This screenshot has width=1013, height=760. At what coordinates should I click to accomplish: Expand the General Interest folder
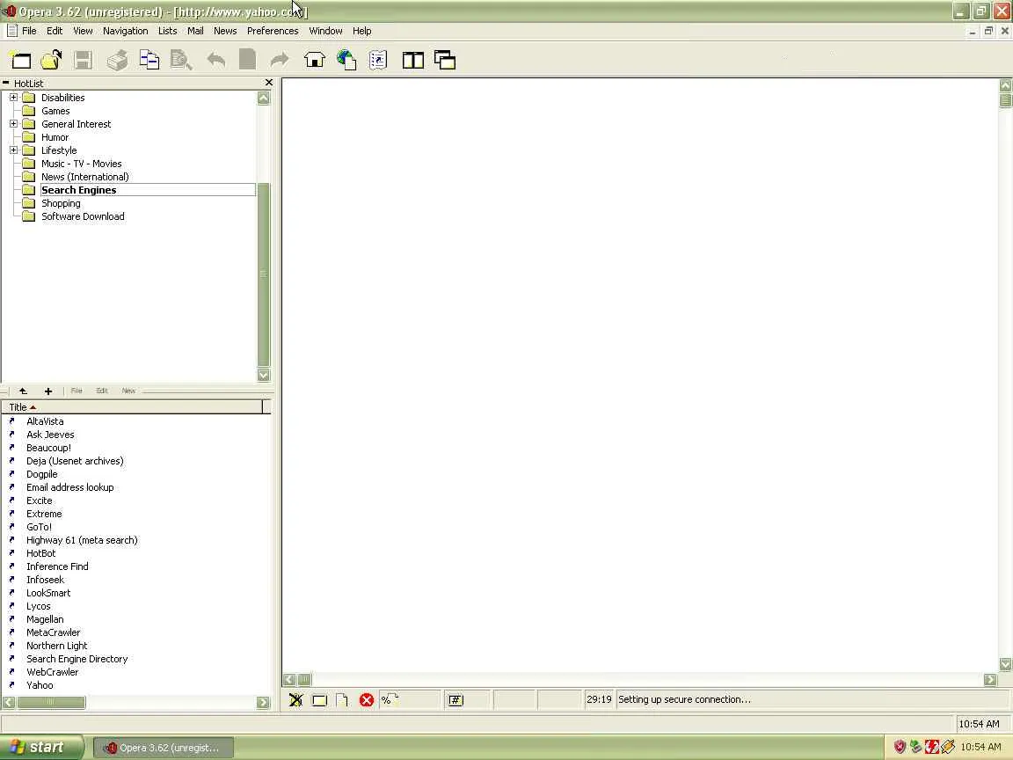click(13, 124)
